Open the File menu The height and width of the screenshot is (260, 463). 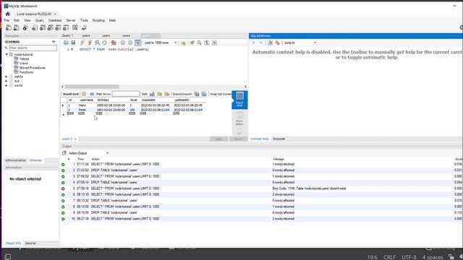7,20
